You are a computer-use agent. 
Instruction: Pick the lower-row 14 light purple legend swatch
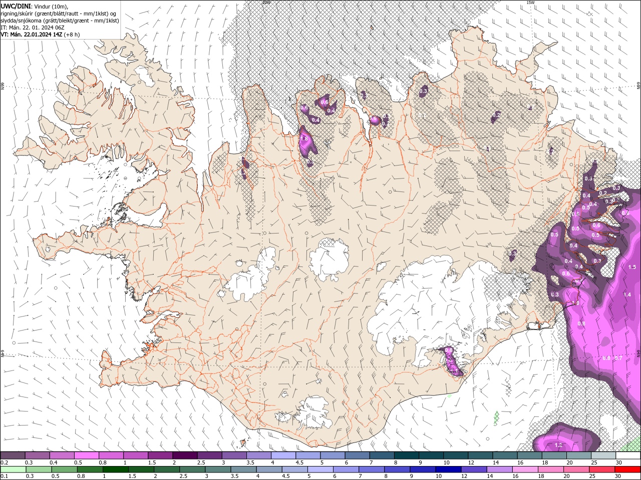pos(499,469)
